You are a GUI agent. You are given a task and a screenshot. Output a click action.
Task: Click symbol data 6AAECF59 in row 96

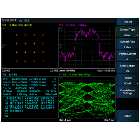(x=47, y=108)
